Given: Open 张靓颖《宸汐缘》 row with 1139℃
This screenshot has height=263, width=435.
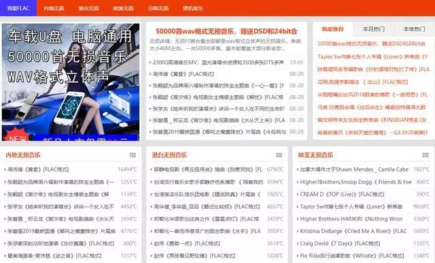Looking at the screenshot, I should coord(58,195).
